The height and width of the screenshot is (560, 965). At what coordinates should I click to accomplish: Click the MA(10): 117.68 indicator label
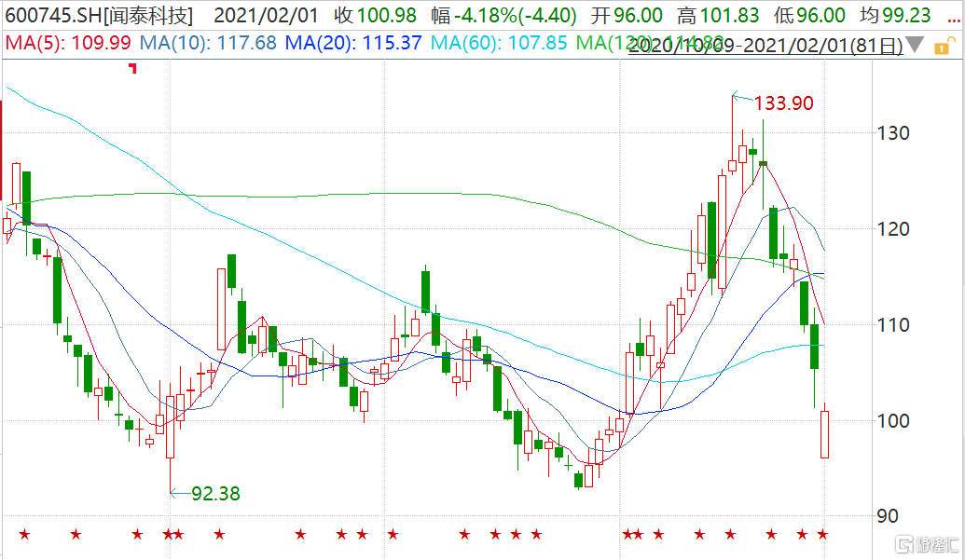(208, 43)
